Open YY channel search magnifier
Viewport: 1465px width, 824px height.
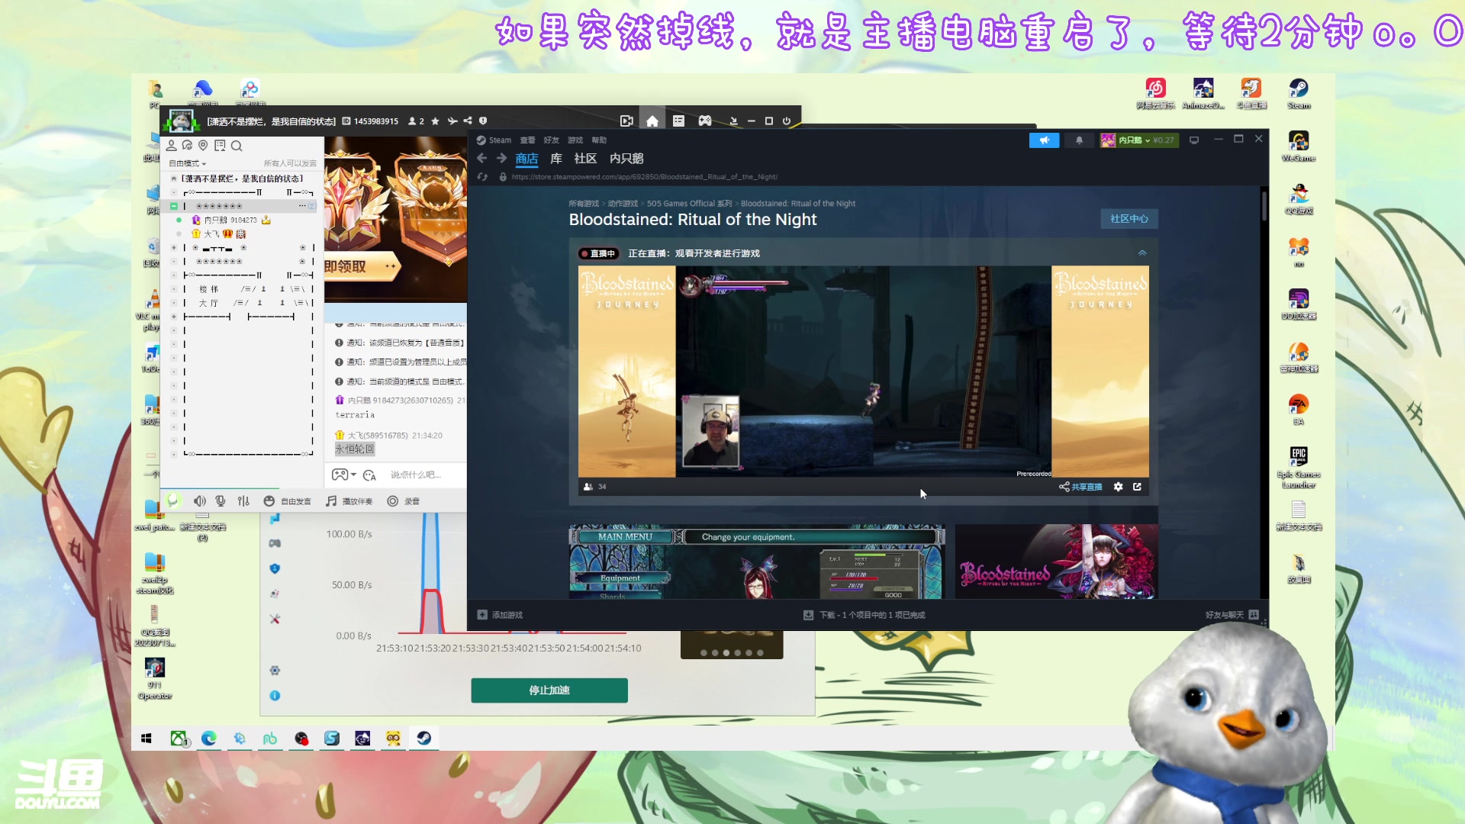237,146
